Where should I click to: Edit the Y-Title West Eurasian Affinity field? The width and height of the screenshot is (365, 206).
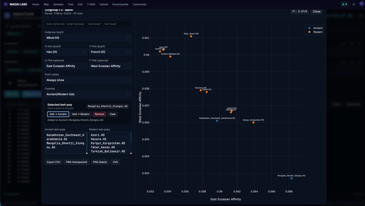[110, 66]
